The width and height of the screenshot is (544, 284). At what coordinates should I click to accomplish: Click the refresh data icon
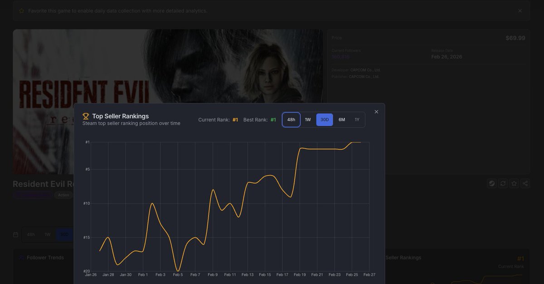coord(503,183)
